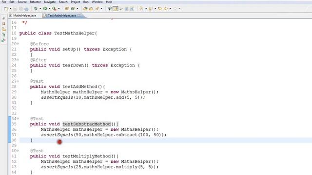The image size is (312, 175).
Task: Switch to the MathsHelper.java tab
Action: point(25,16)
